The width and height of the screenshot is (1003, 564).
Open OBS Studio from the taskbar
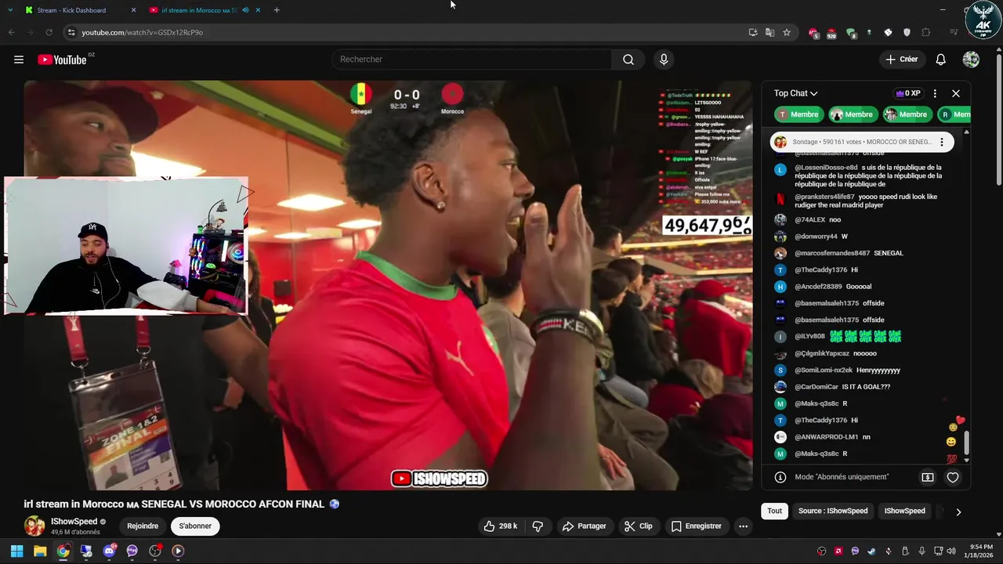[155, 551]
